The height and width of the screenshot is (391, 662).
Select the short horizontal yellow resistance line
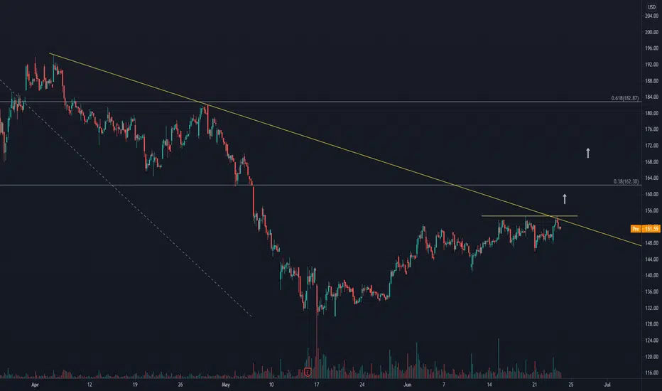click(x=529, y=216)
